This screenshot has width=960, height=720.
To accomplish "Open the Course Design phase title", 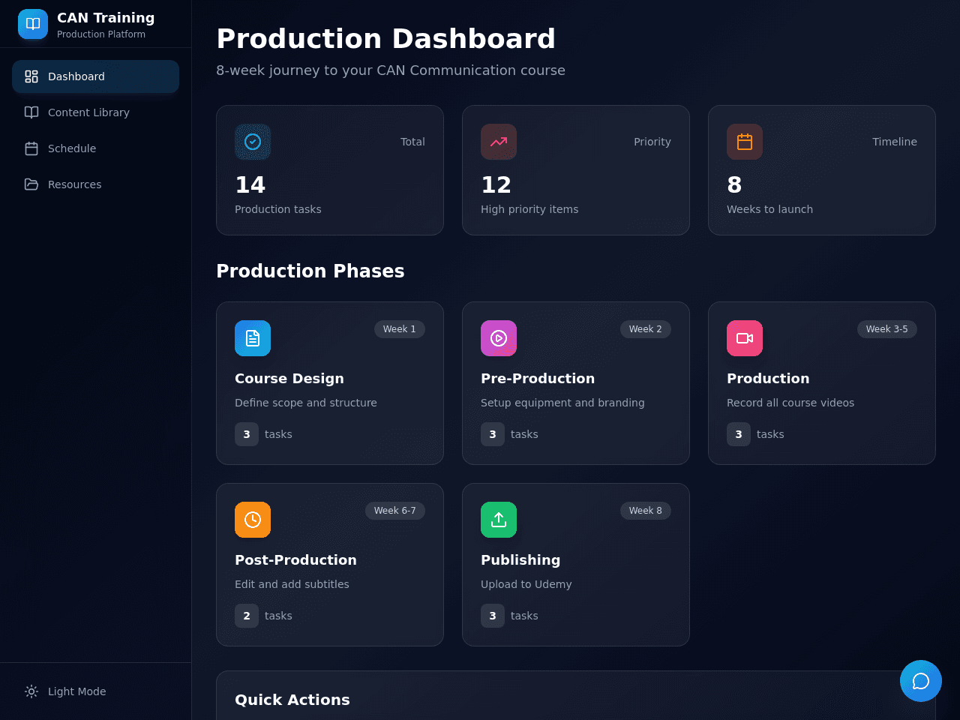I will 289,379.
